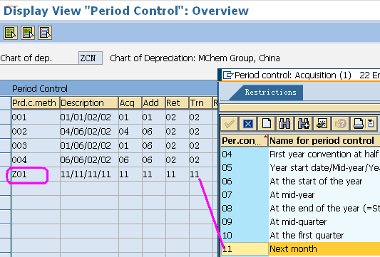This screenshot has height=257, width=380.
Task: Click Prd.c.meth cell 003
Action: pos(36,146)
